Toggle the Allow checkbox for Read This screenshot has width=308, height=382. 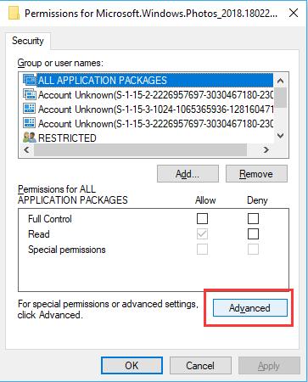point(202,234)
